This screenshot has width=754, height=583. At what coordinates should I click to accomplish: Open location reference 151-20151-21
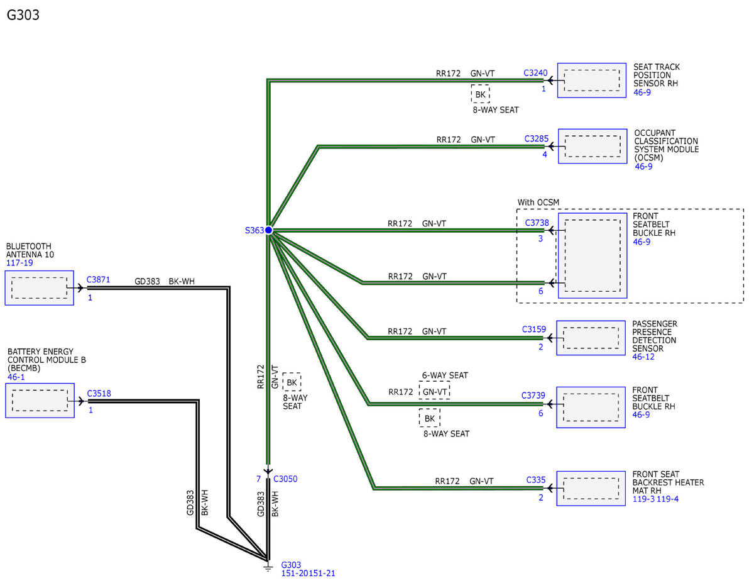click(x=308, y=573)
